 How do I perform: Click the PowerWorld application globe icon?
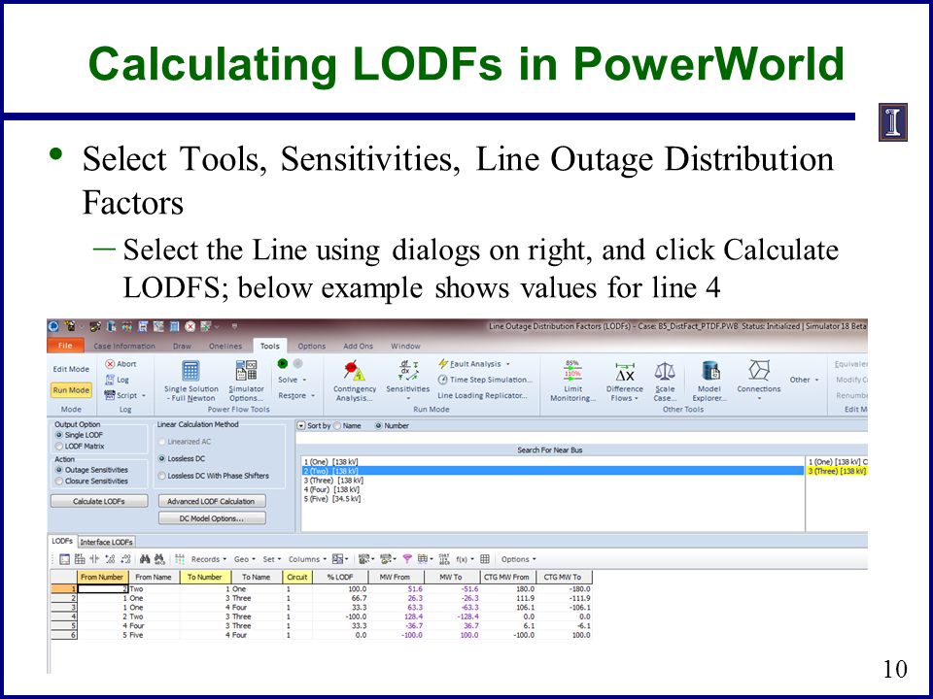coord(53,326)
